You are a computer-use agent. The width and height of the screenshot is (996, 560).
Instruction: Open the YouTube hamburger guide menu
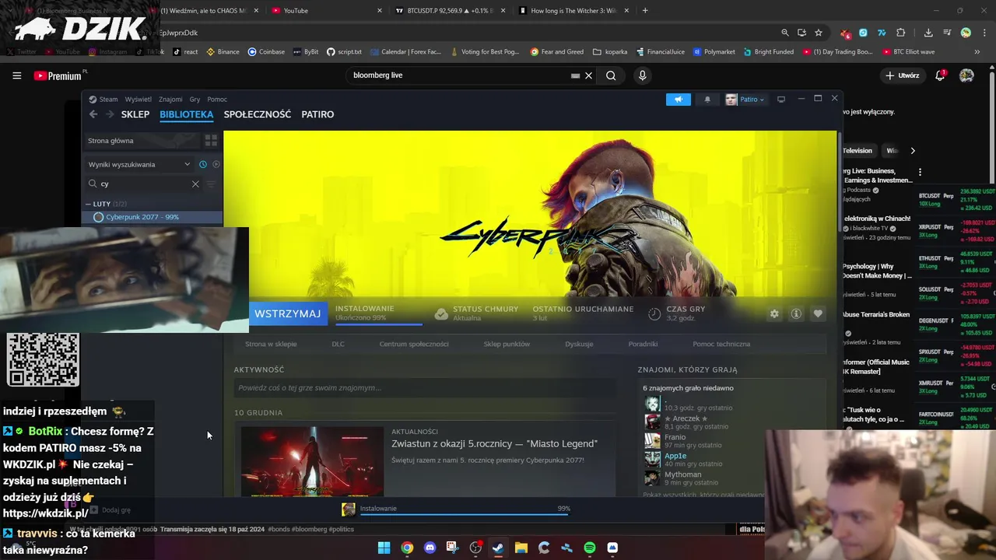16,75
